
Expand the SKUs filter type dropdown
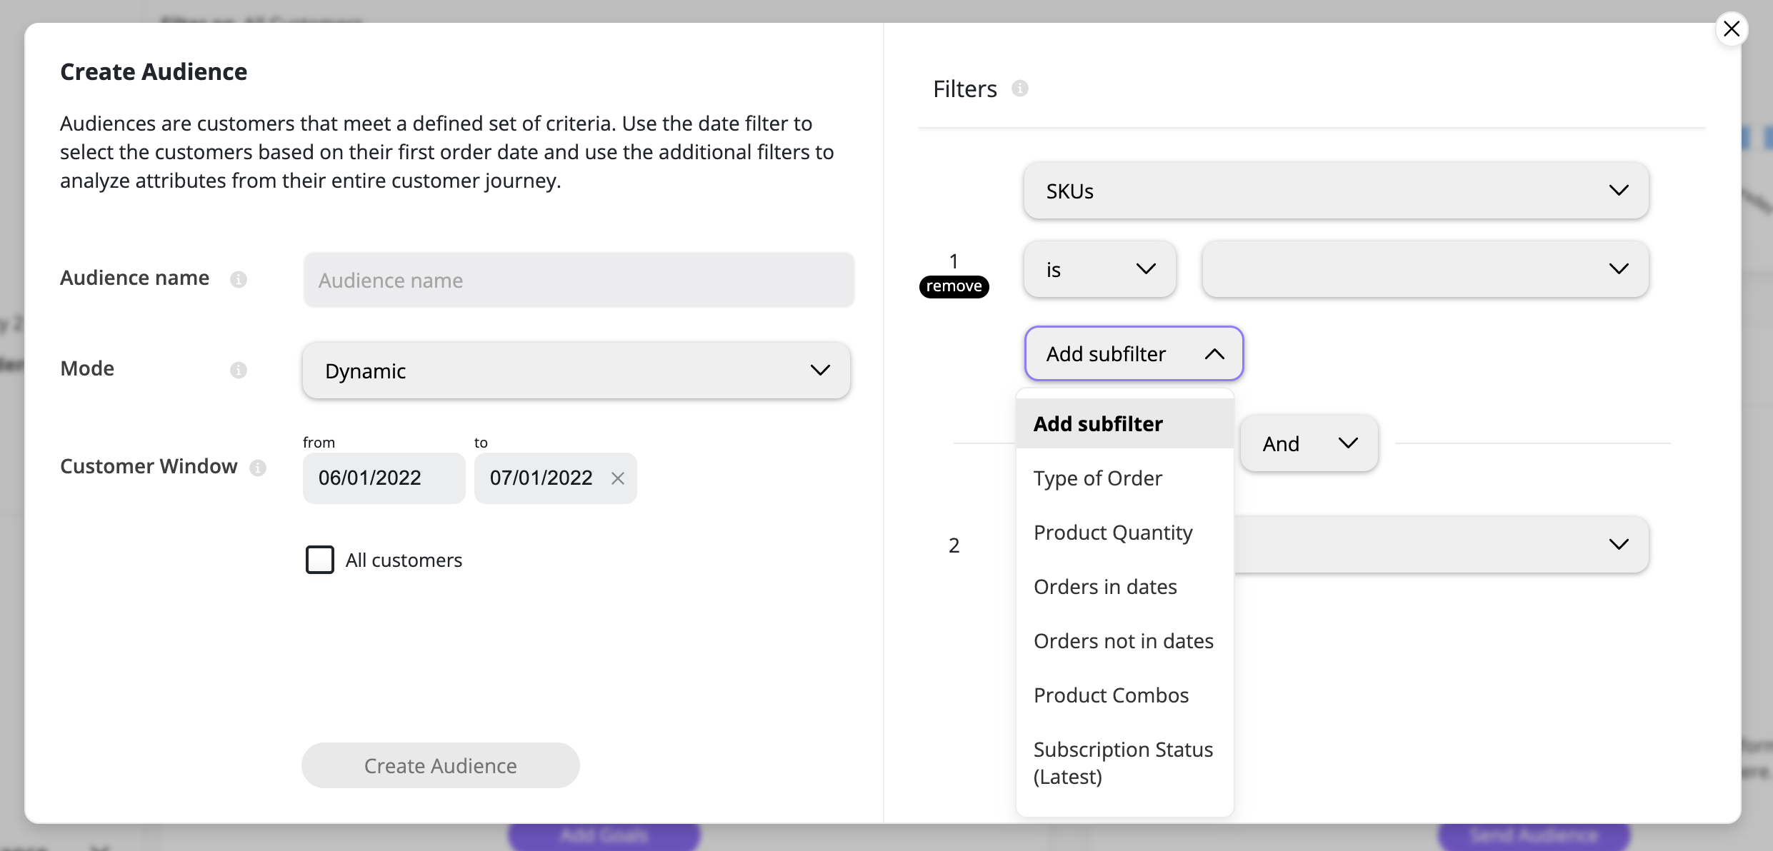click(1336, 191)
